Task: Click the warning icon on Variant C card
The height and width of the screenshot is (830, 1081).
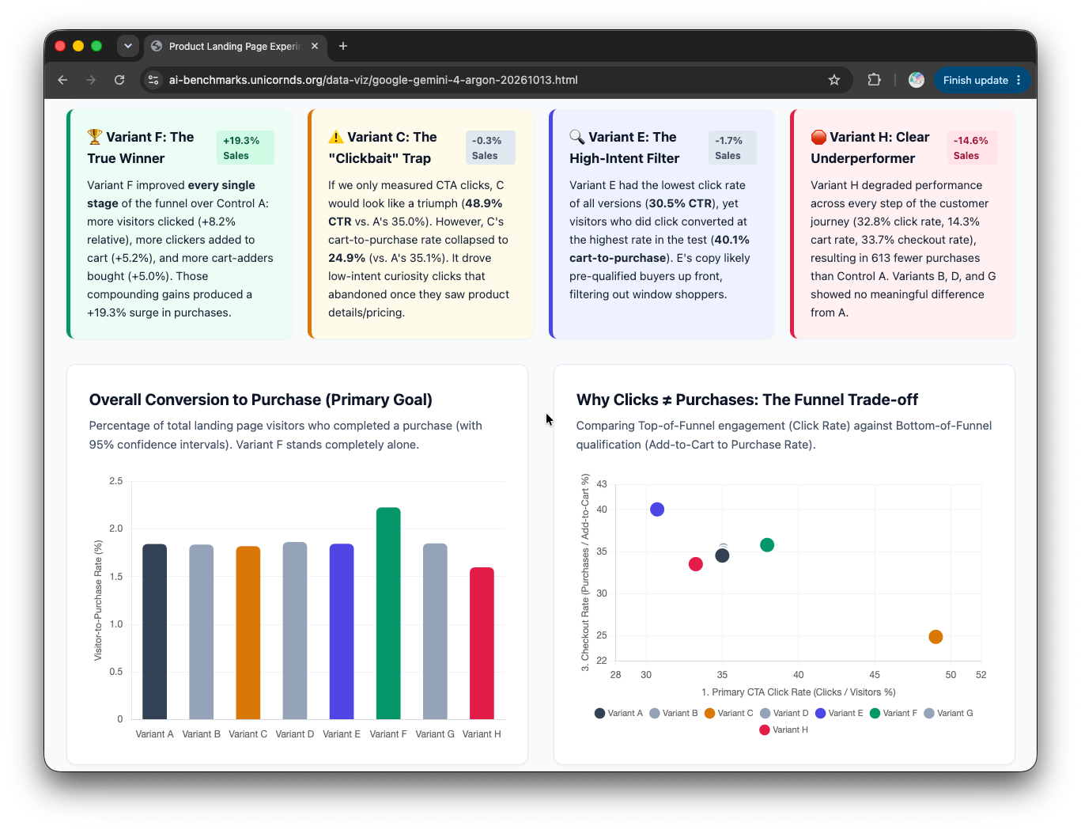Action: [x=336, y=137]
